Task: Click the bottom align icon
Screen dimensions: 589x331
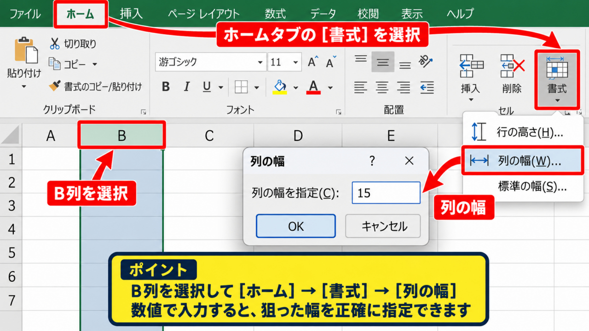Action: (405, 65)
